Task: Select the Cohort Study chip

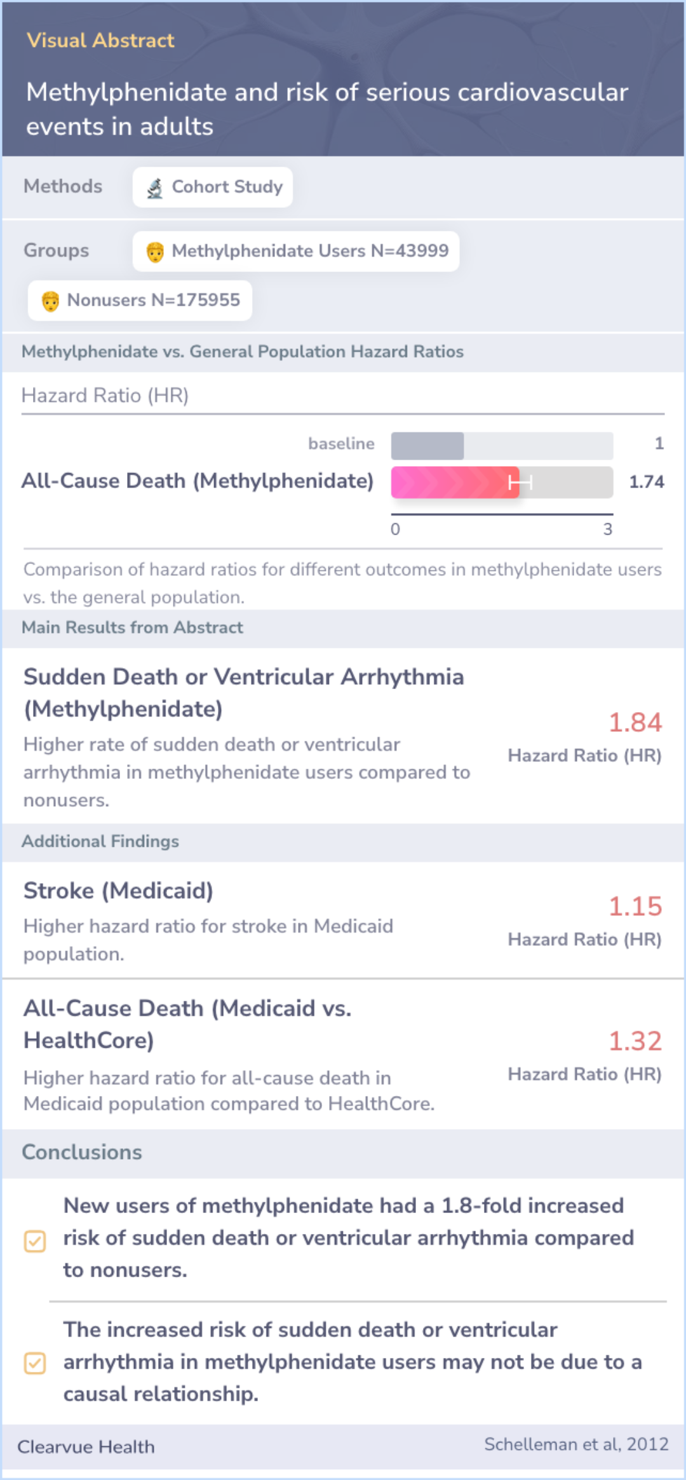Action: coord(213,187)
